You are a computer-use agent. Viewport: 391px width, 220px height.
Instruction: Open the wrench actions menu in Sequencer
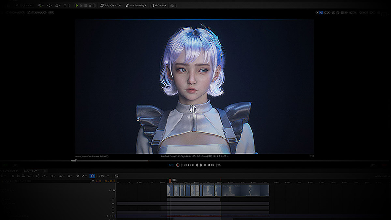[44, 176]
